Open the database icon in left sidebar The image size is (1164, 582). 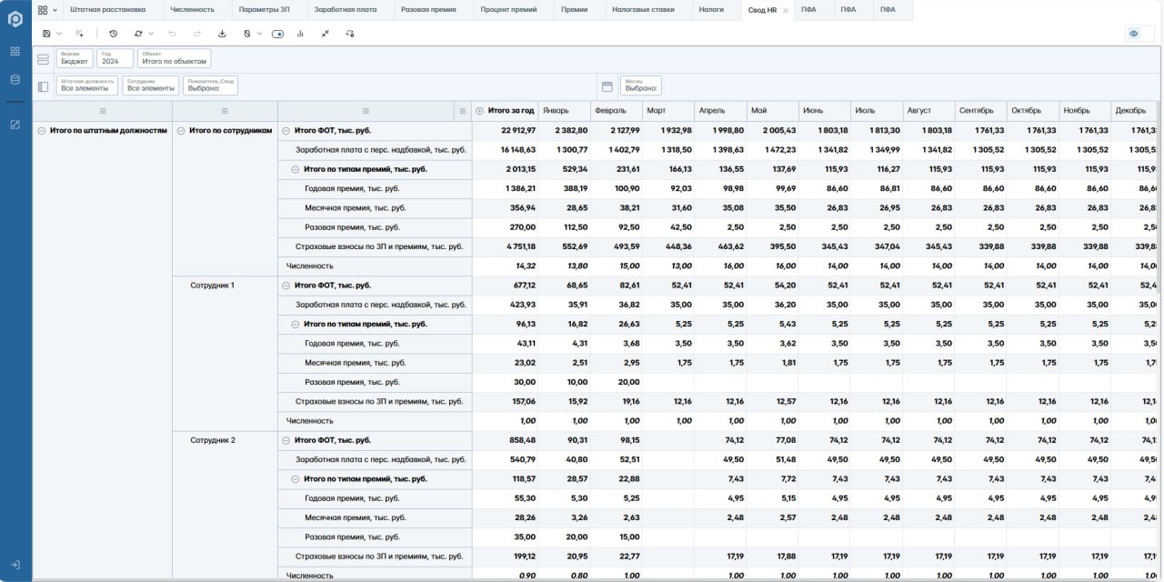(15, 79)
